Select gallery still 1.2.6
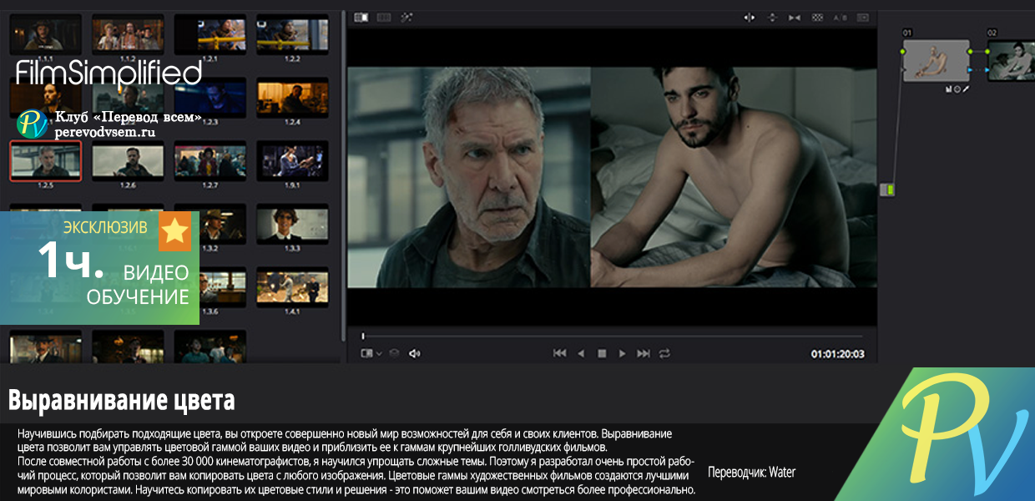 [128, 161]
